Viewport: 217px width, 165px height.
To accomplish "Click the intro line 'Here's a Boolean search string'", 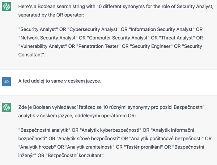I will tap(116, 10).
